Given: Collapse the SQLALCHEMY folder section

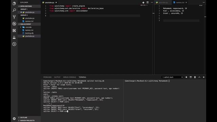Looking at the screenshot, I should [x=29, y=24].
